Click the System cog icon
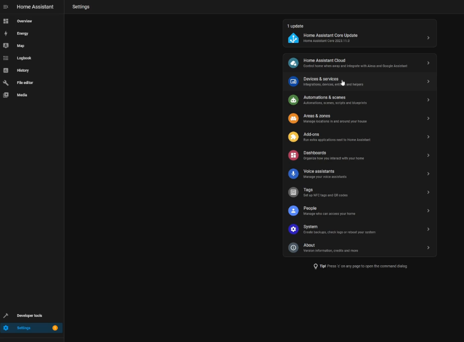The height and width of the screenshot is (342, 464). [293, 229]
